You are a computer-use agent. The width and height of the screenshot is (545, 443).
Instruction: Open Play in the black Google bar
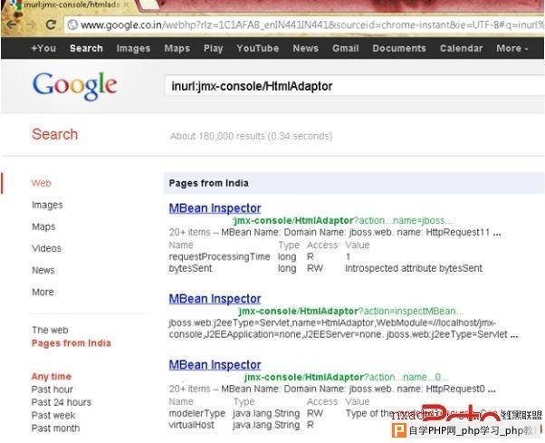[213, 48]
